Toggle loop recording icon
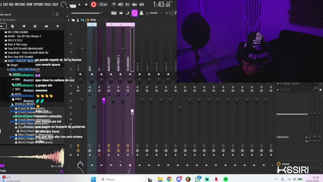This screenshot has height=182, width=323. (x=142, y=4)
